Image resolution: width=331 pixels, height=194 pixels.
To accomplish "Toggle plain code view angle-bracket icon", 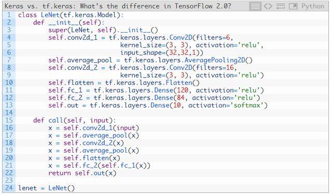I will (x=268, y=6).
